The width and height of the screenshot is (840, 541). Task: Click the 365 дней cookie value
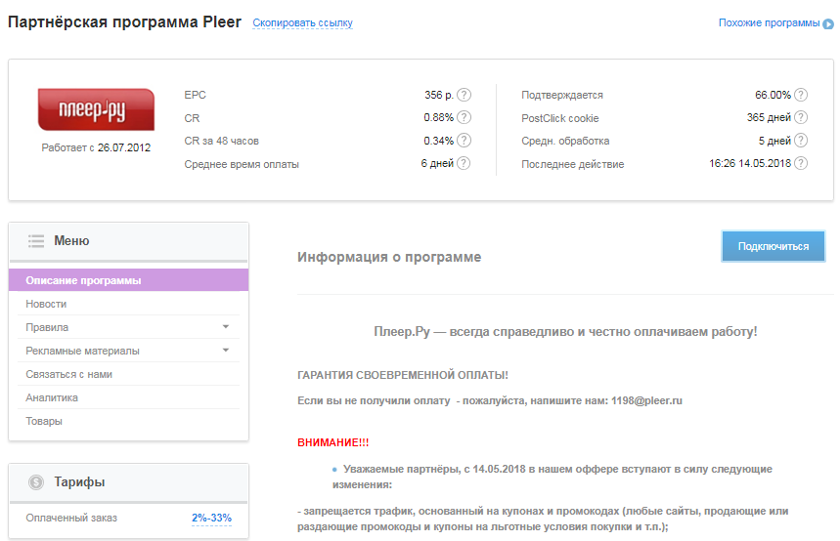pos(769,117)
